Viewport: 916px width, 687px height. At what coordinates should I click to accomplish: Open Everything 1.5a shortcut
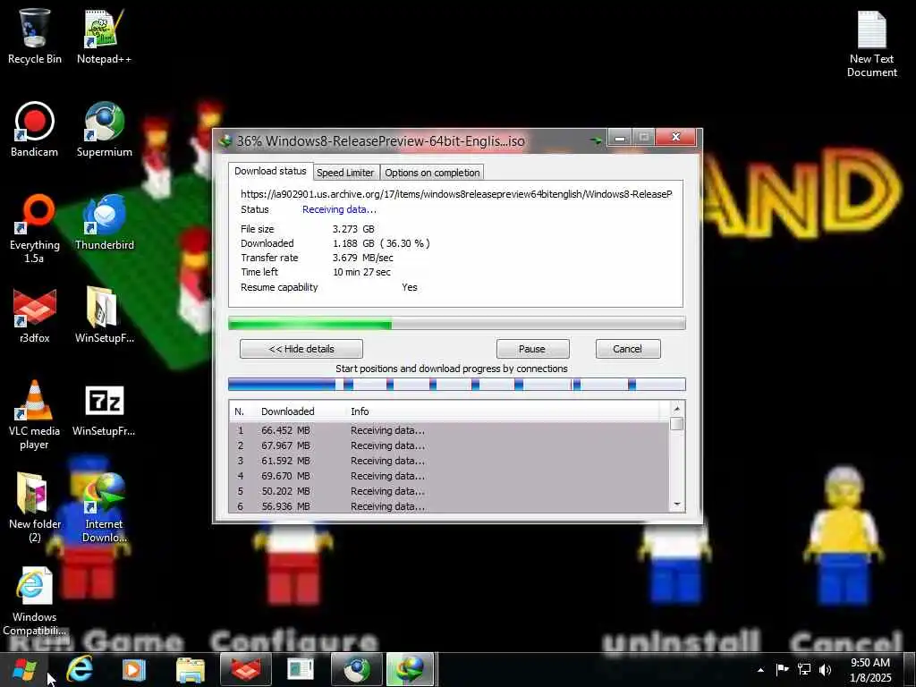[x=35, y=229]
